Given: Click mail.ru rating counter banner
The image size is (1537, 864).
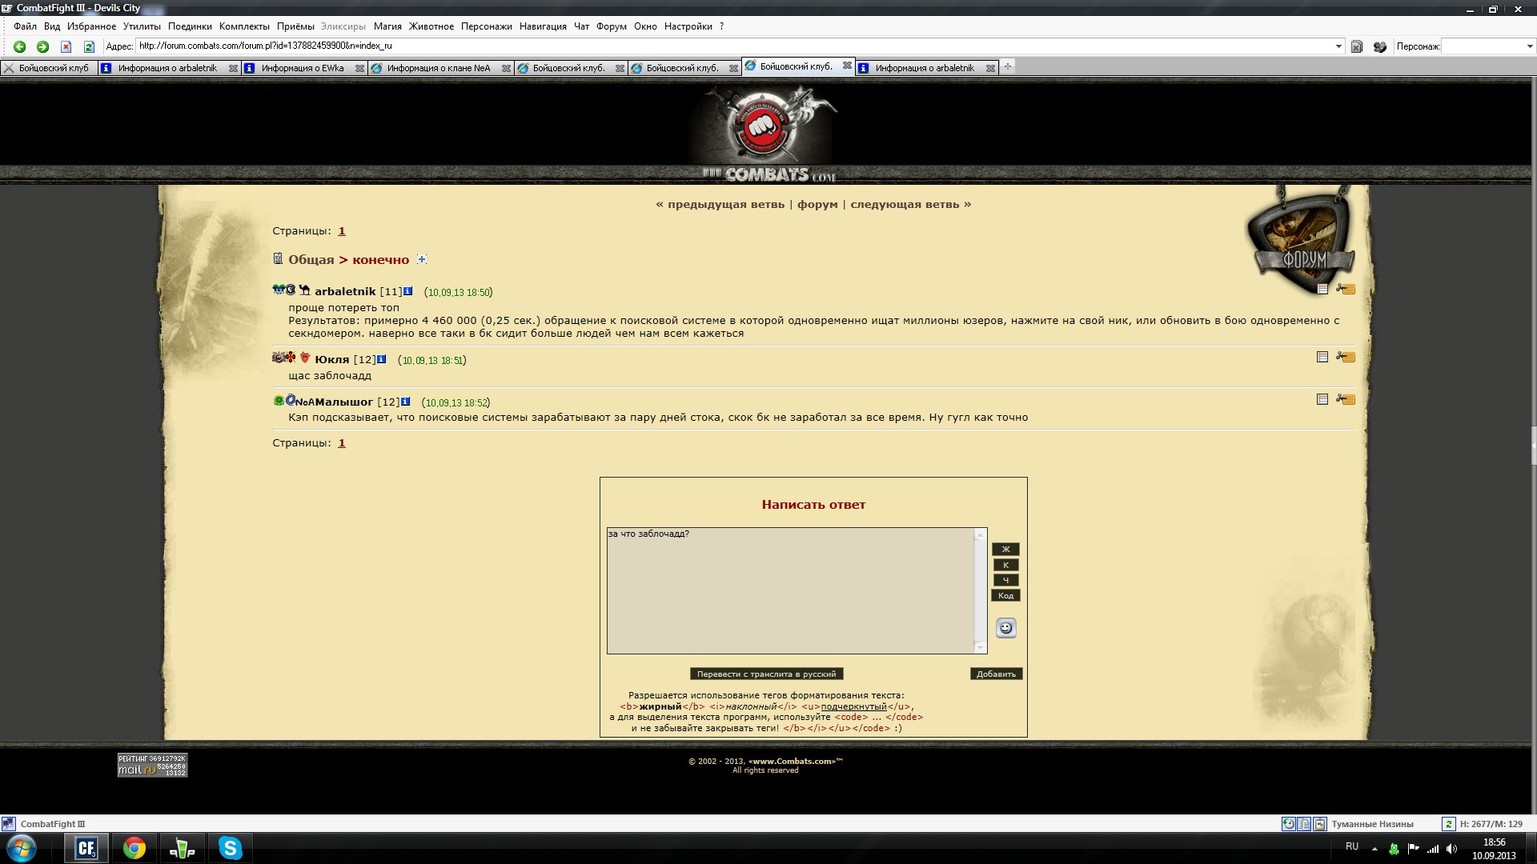Looking at the screenshot, I should (x=152, y=765).
